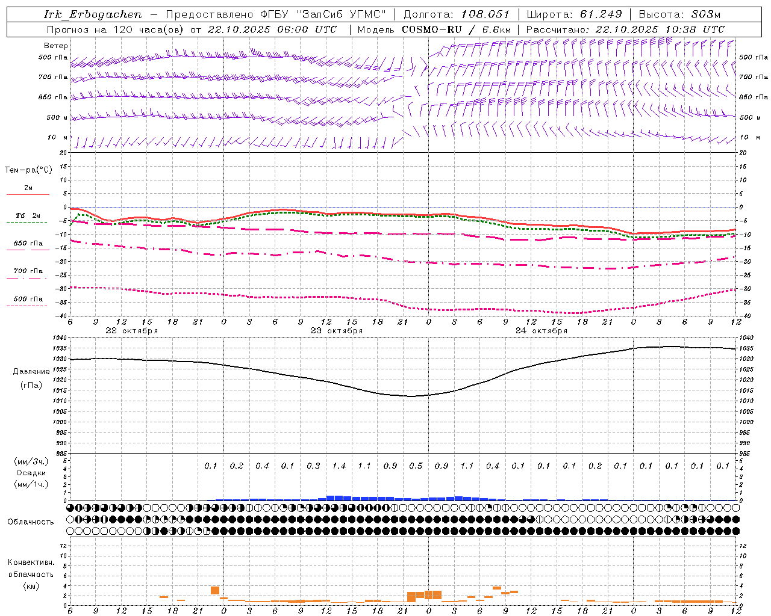Click the provider text "ФГБУ ЗапСиб УГМС"
Viewport: 771px width, 616px height.
coord(324,14)
